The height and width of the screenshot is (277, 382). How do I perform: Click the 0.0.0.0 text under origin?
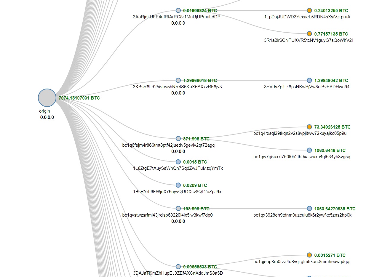(x=47, y=117)
